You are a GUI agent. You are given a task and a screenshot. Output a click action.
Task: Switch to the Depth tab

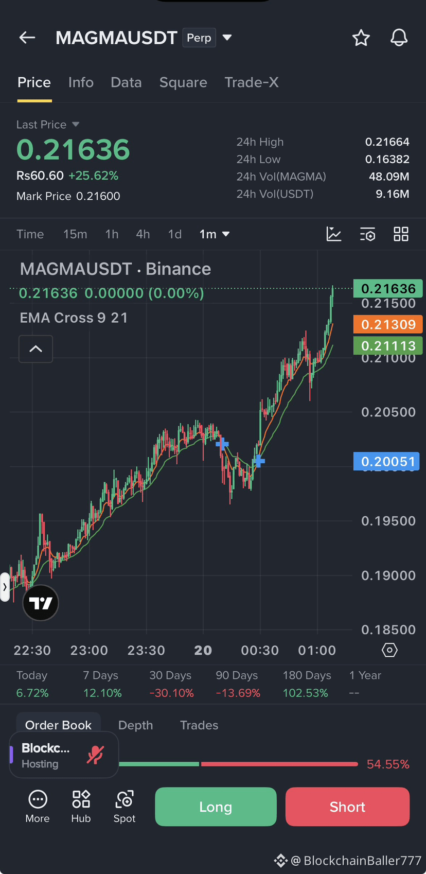point(135,725)
